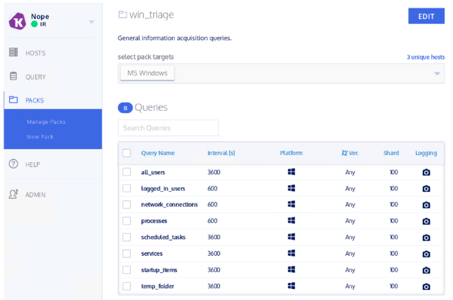Screen dimensions: 453x300
Task: Check the scheduled_tasks query checkbox
Action: tap(126, 237)
